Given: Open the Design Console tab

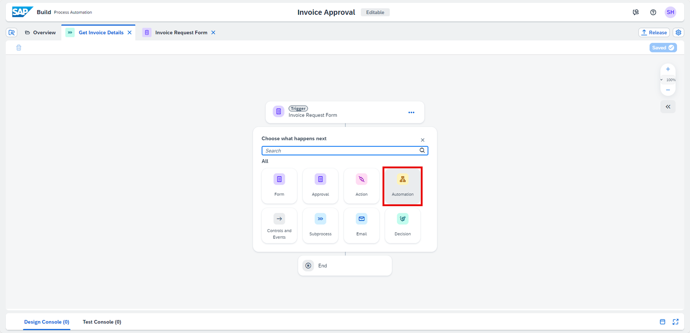Looking at the screenshot, I should (x=47, y=322).
